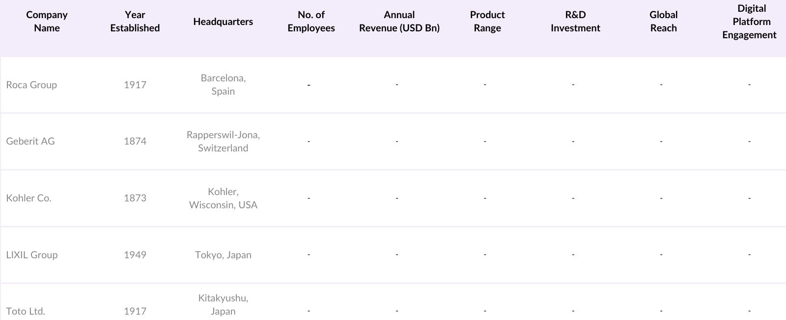Select the Rapperswil-Jona, Switzerland cell

coord(223,141)
